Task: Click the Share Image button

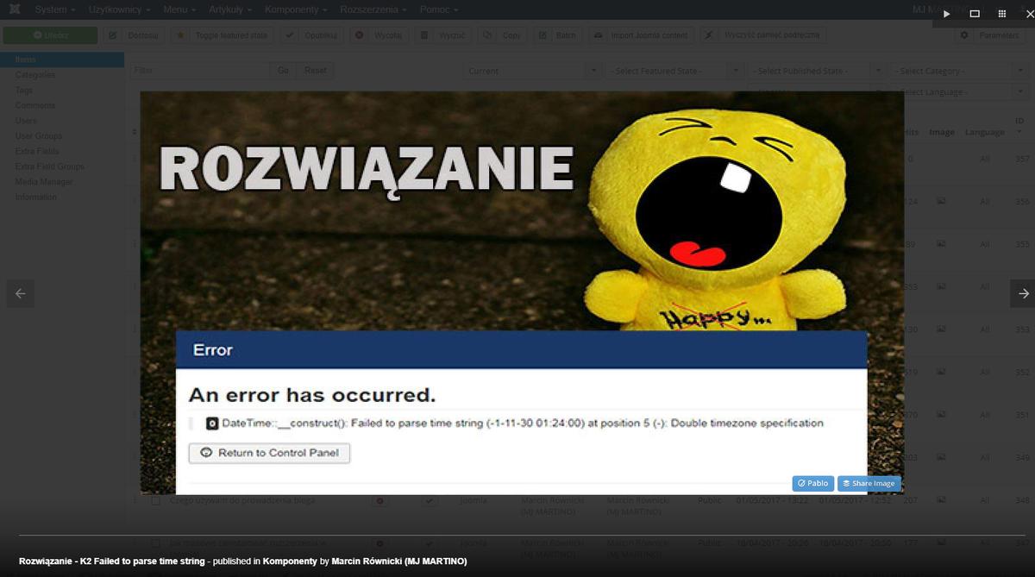Action: (x=869, y=483)
